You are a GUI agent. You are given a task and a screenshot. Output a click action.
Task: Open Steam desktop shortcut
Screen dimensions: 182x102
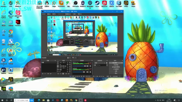coord(97,4)
